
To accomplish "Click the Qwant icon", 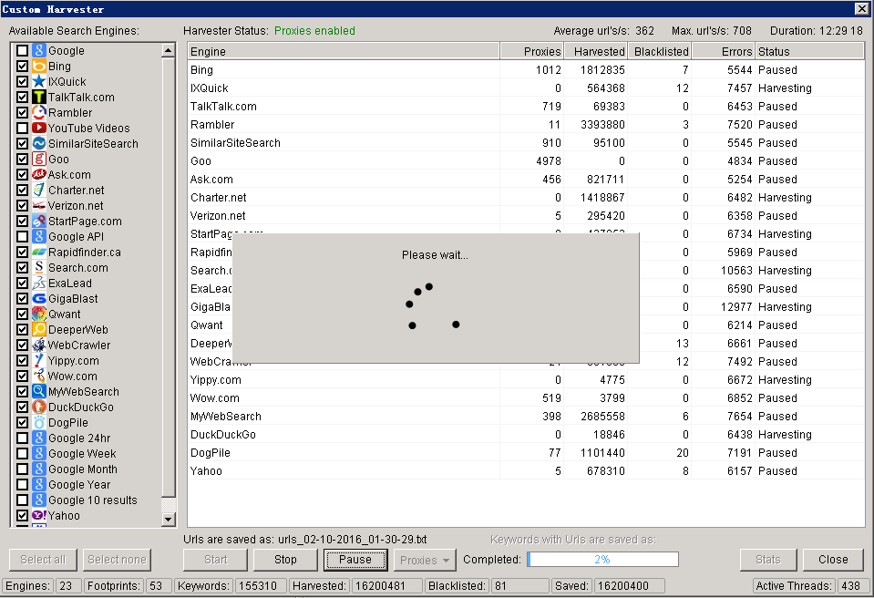I will click(38, 314).
